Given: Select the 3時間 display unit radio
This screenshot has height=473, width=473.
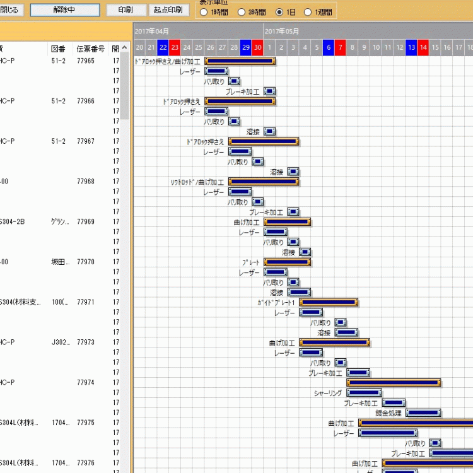Looking at the screenshot, I should tap(242, 12).
